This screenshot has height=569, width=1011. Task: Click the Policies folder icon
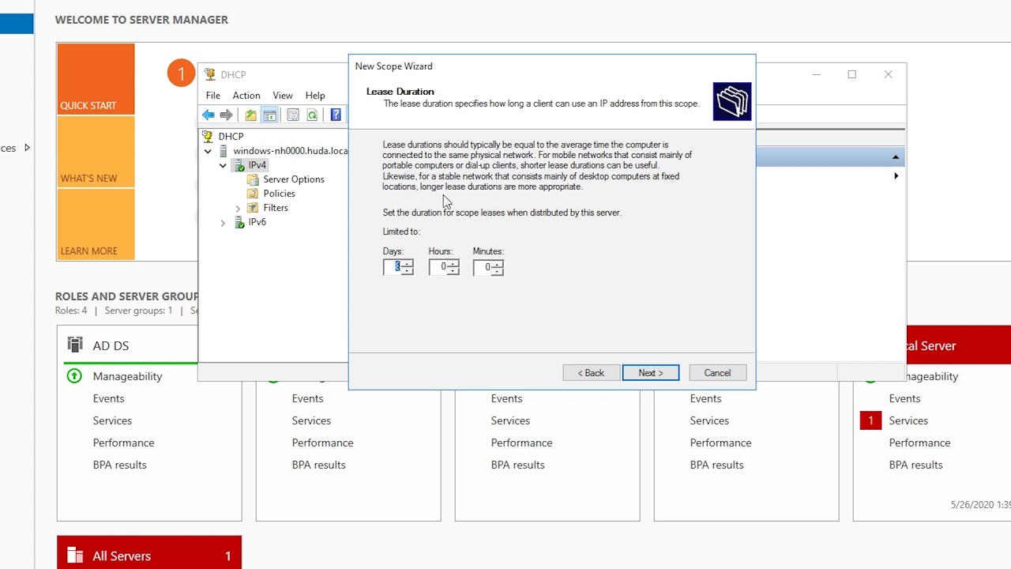pyautogui.click(x=253, y=194)
